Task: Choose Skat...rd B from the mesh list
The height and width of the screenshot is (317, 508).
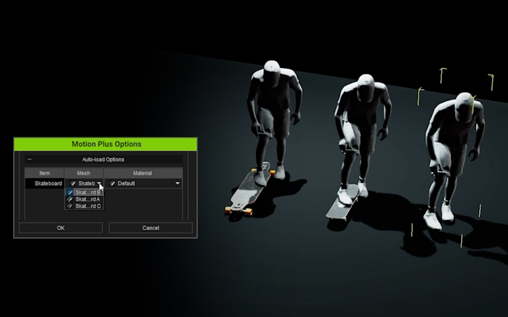Action: coord(87,192)
